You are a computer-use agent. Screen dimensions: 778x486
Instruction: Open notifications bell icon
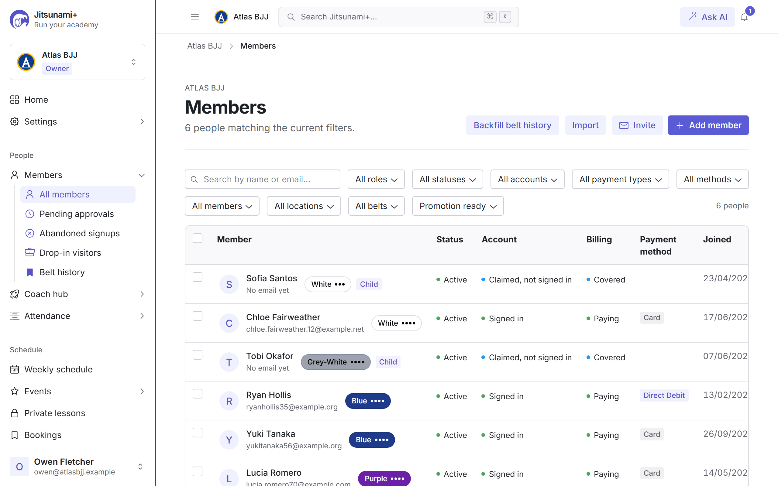coord(744,17)
